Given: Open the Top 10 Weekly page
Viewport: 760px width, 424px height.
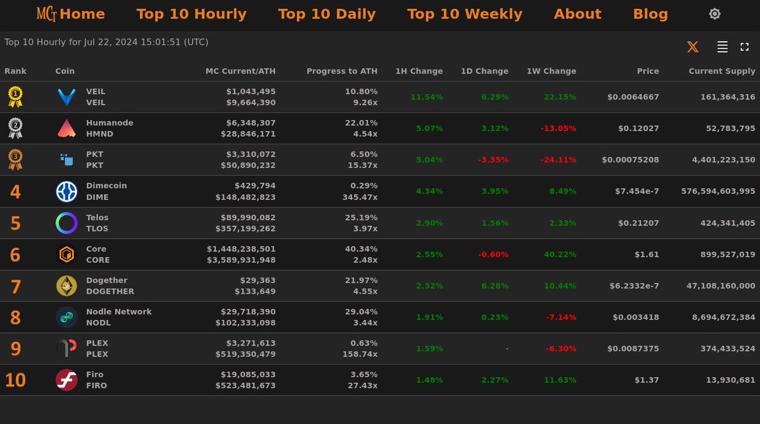Looking at the screenshot, I should pos(465,14).
